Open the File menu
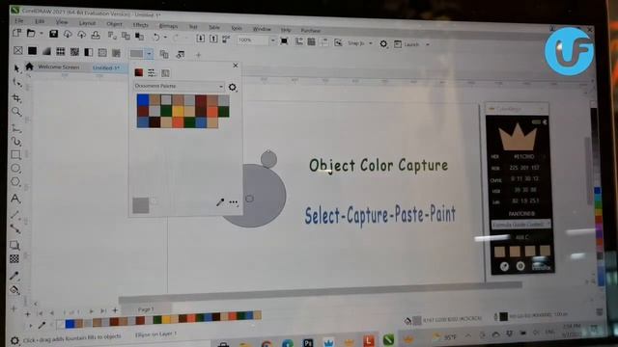The height and width of the screenshot is (347, 618). [19, 20]
